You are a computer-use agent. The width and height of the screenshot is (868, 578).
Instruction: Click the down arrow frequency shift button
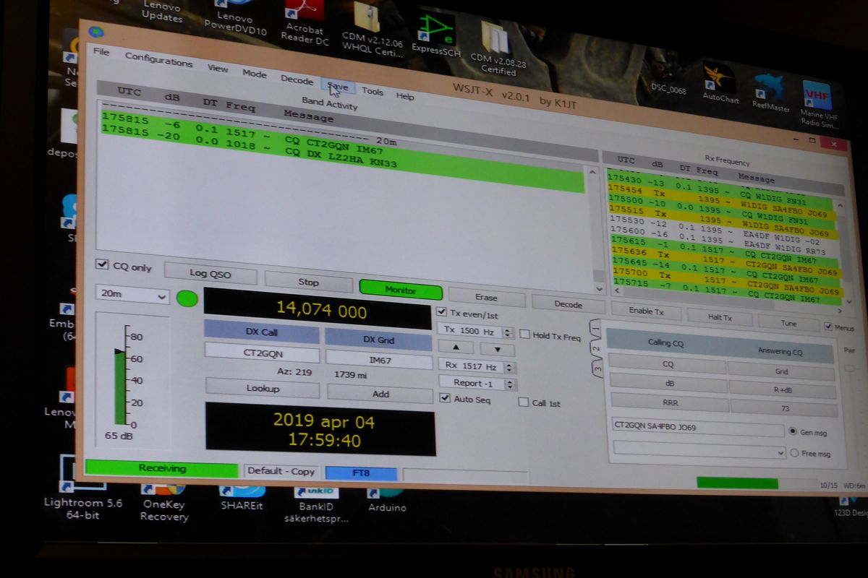point(496,350)
